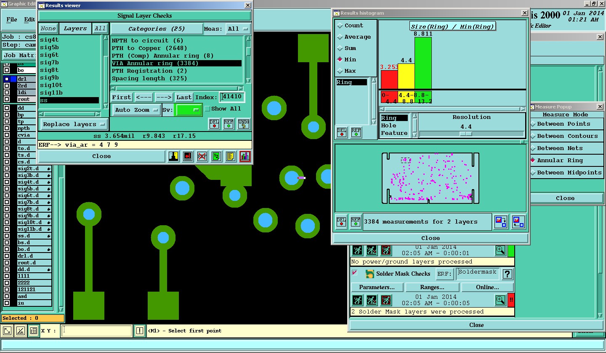Viewport: 606px width, 353px height.
Task: Select sig10t in the layers list
Action: click(x=51, y=85)
